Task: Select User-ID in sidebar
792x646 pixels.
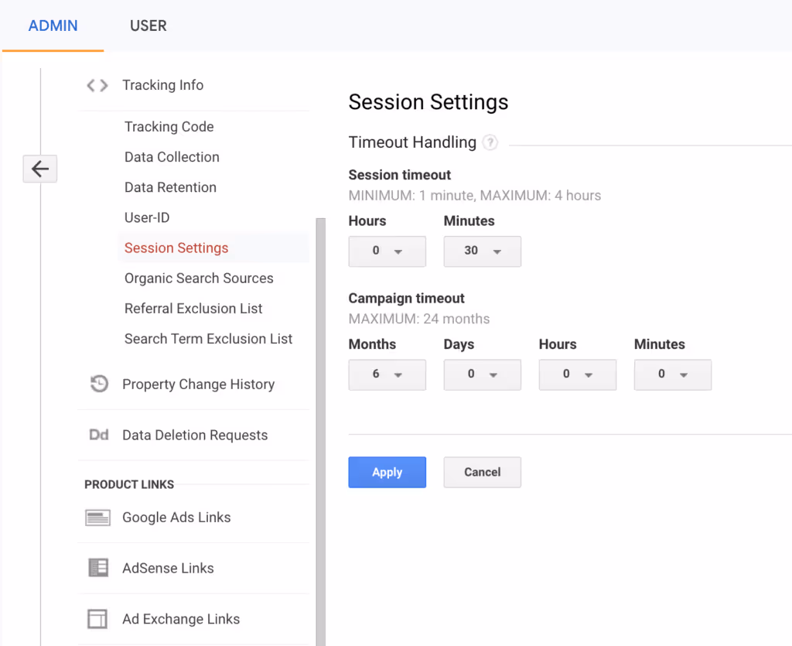Action: (x=147, y=217)
